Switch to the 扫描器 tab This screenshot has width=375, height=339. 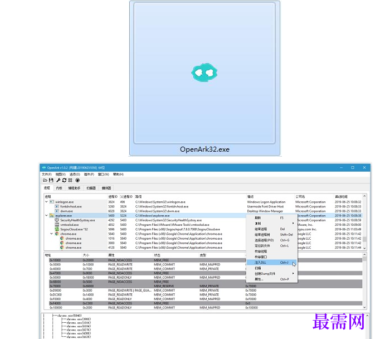coord(91,188)
